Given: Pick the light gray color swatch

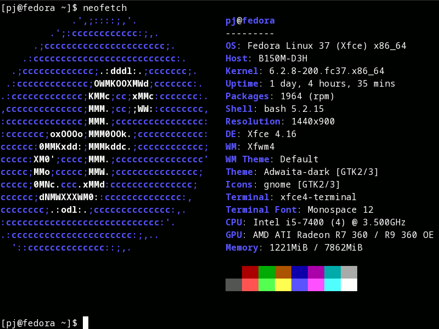Looking at the screenshot, I should click(x=349, y=272).
